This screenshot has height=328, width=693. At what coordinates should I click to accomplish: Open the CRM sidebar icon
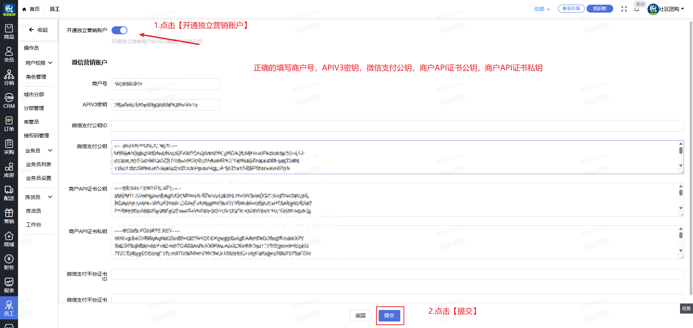[9, 101]
